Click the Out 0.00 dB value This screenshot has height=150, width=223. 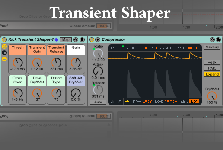[x=191, y=48]
